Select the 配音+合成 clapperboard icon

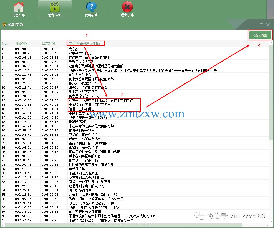[x=55, y=7]
